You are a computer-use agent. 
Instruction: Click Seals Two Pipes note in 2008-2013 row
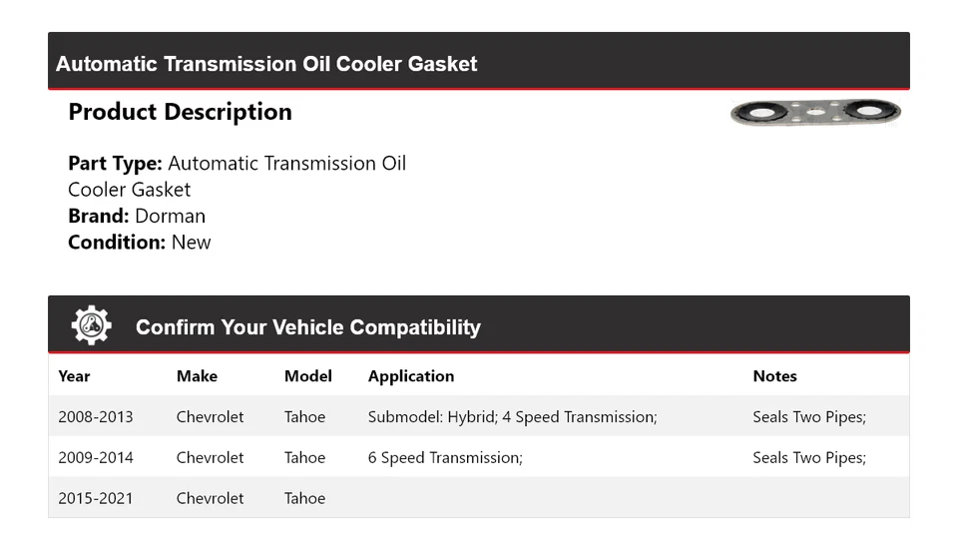click(x=808, y=416)
